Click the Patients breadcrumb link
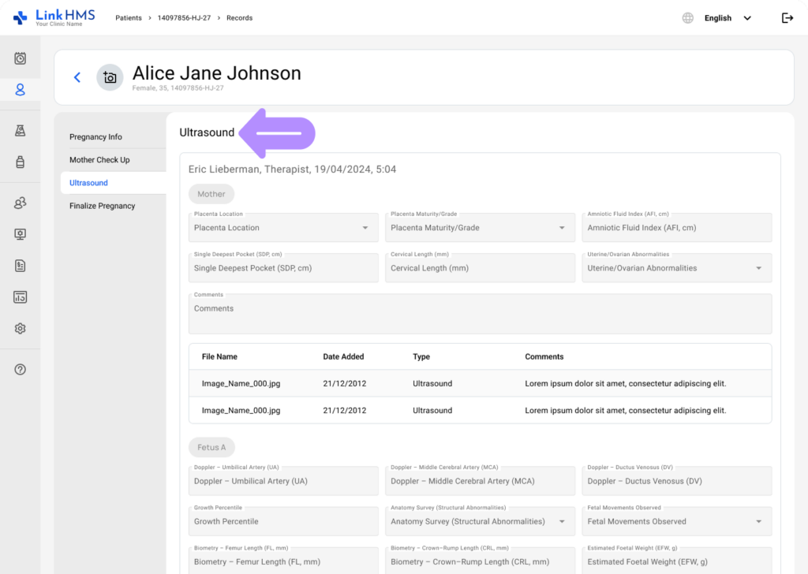 (129, 18)
